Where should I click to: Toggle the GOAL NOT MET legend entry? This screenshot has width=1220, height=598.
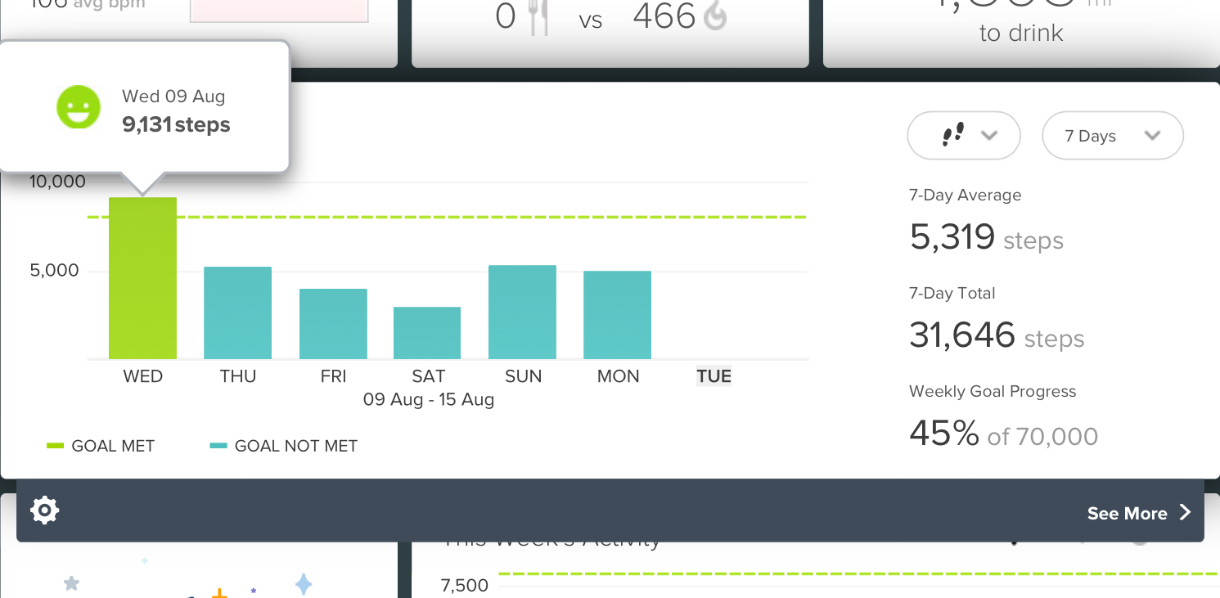click(x=284, y=446)
